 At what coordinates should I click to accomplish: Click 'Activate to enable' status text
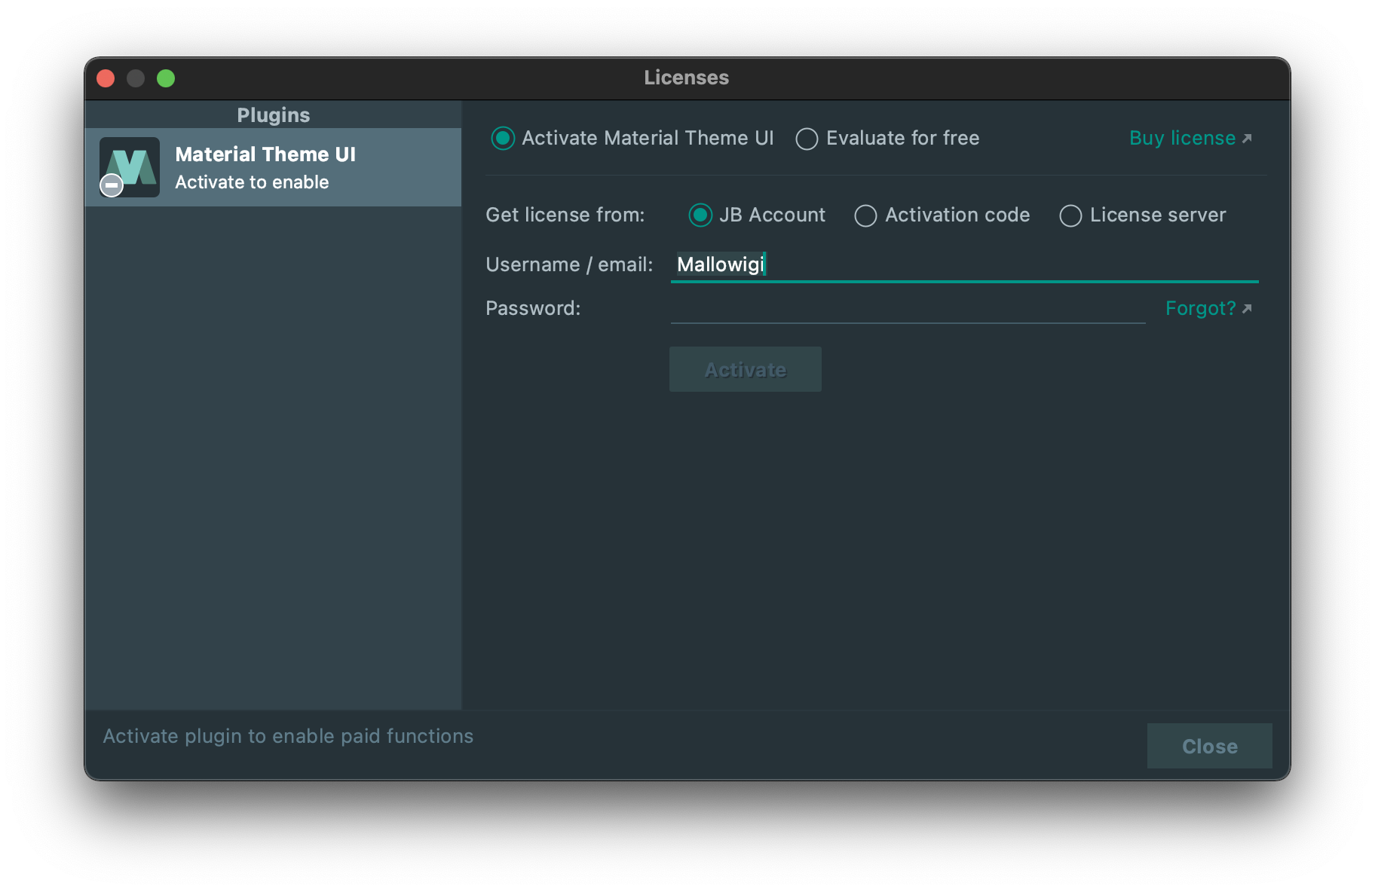coord(252,182)
